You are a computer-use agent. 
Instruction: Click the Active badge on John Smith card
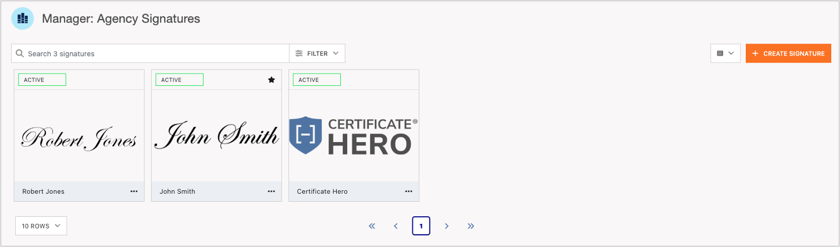click(179, 80)
